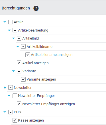Uncheck Artikelbildname anzeigen checkbox
The height and width of the screenshot is (125, 106).
[x=28, y=55]
